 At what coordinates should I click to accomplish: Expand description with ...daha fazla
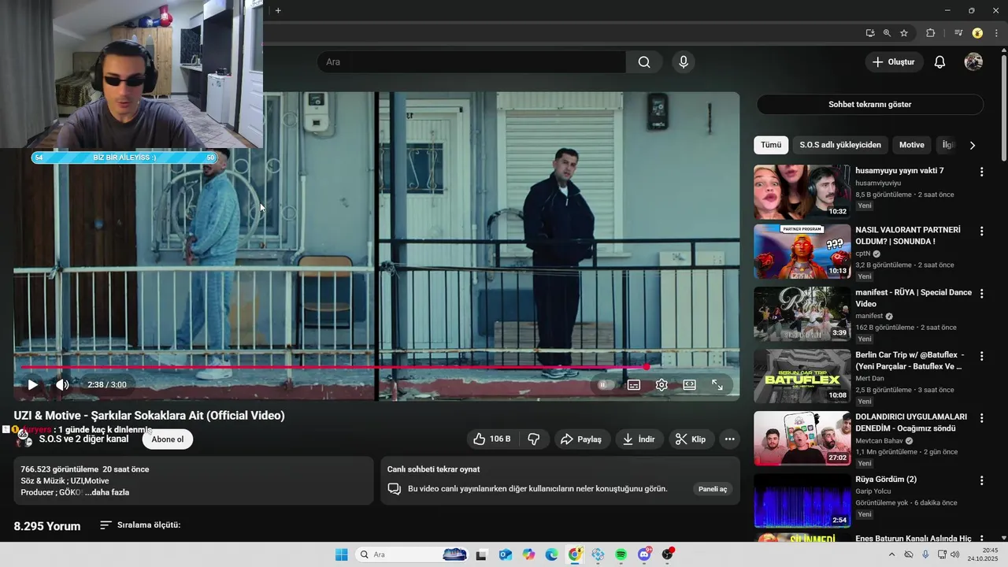click(107, 492)
